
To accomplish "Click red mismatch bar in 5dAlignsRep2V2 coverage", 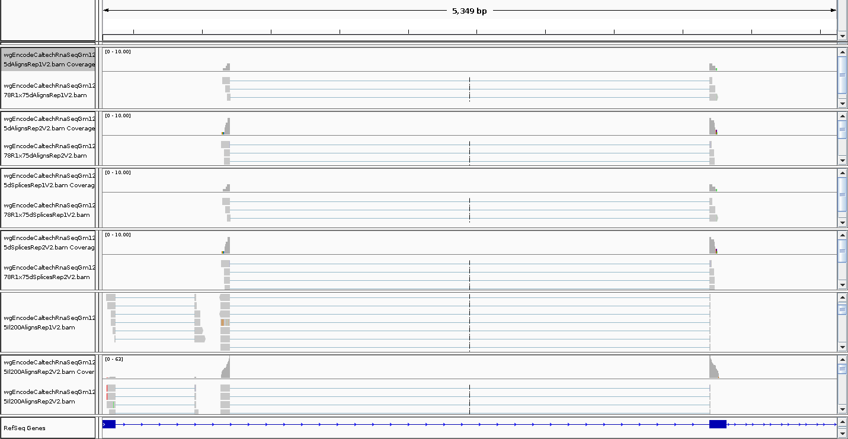I will 716,132.
